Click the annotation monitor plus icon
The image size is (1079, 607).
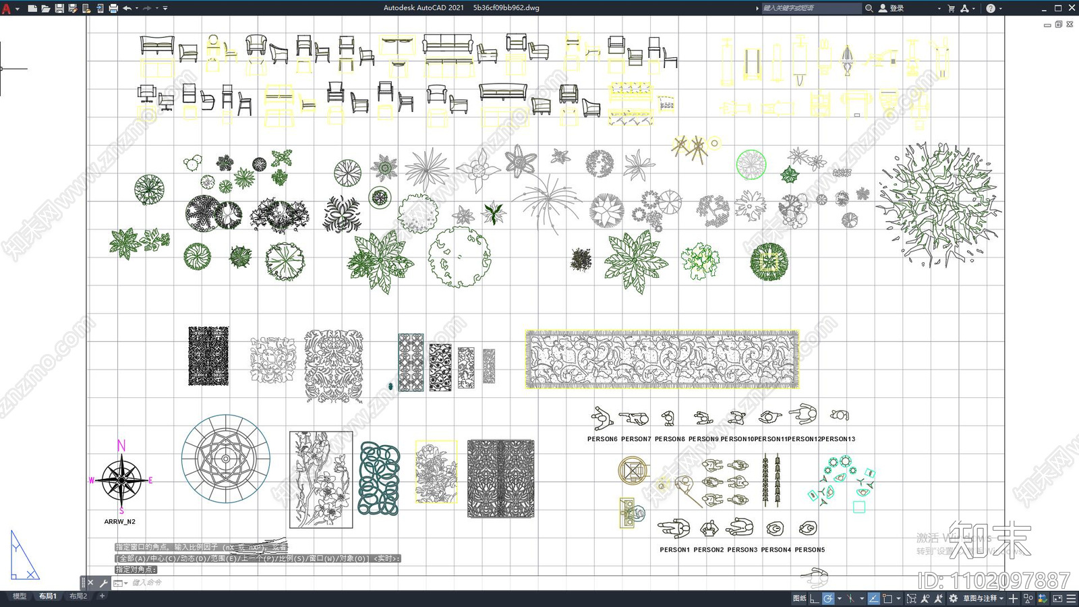1013,598
